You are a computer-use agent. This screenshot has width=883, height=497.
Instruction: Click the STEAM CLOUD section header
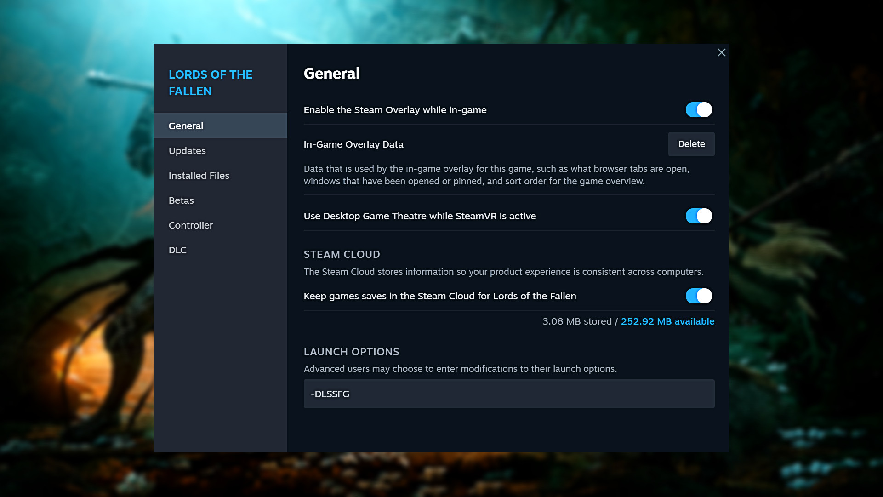pyautogui.click(x=342, y=254)
